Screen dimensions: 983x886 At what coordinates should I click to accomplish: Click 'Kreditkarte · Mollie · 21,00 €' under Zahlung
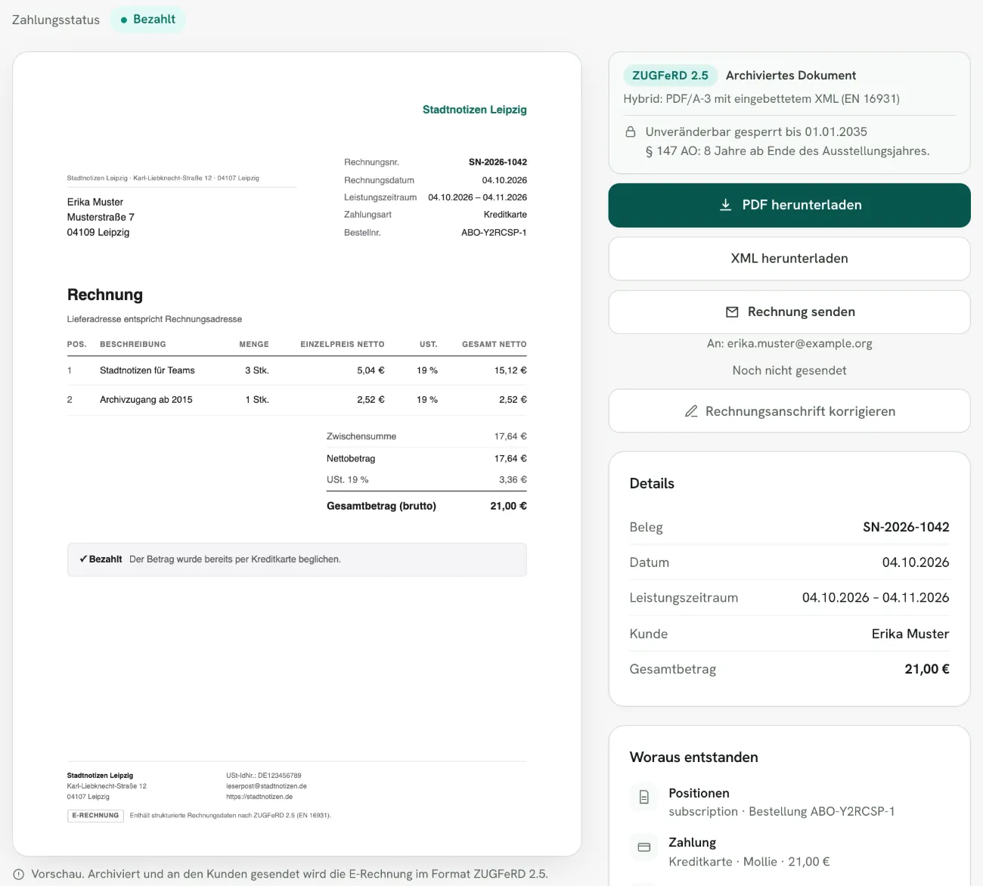click(749, 862)
